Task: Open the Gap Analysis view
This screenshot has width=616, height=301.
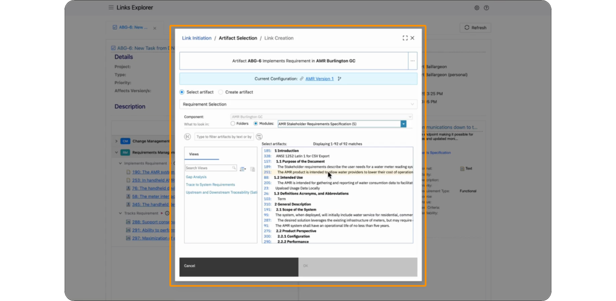Action: pyautogui.click(x=196, y=177)
